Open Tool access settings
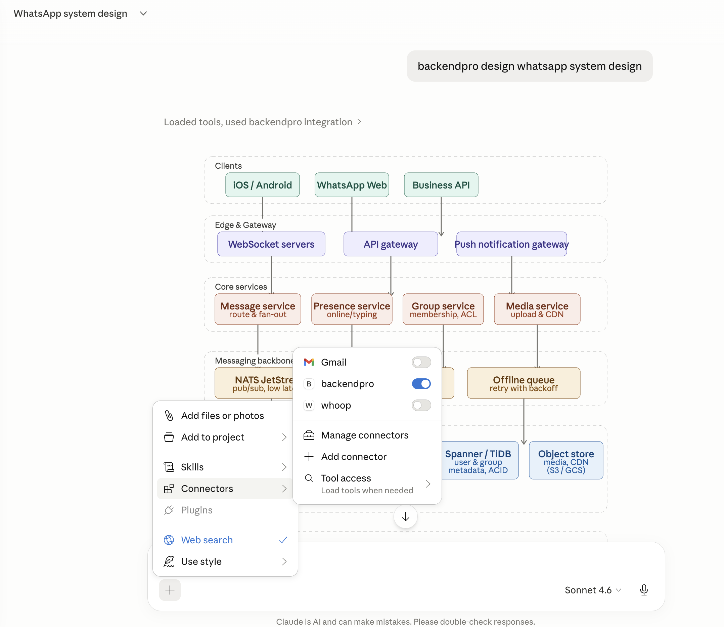This screenshot has width=724, height=627. click(367, 484)
